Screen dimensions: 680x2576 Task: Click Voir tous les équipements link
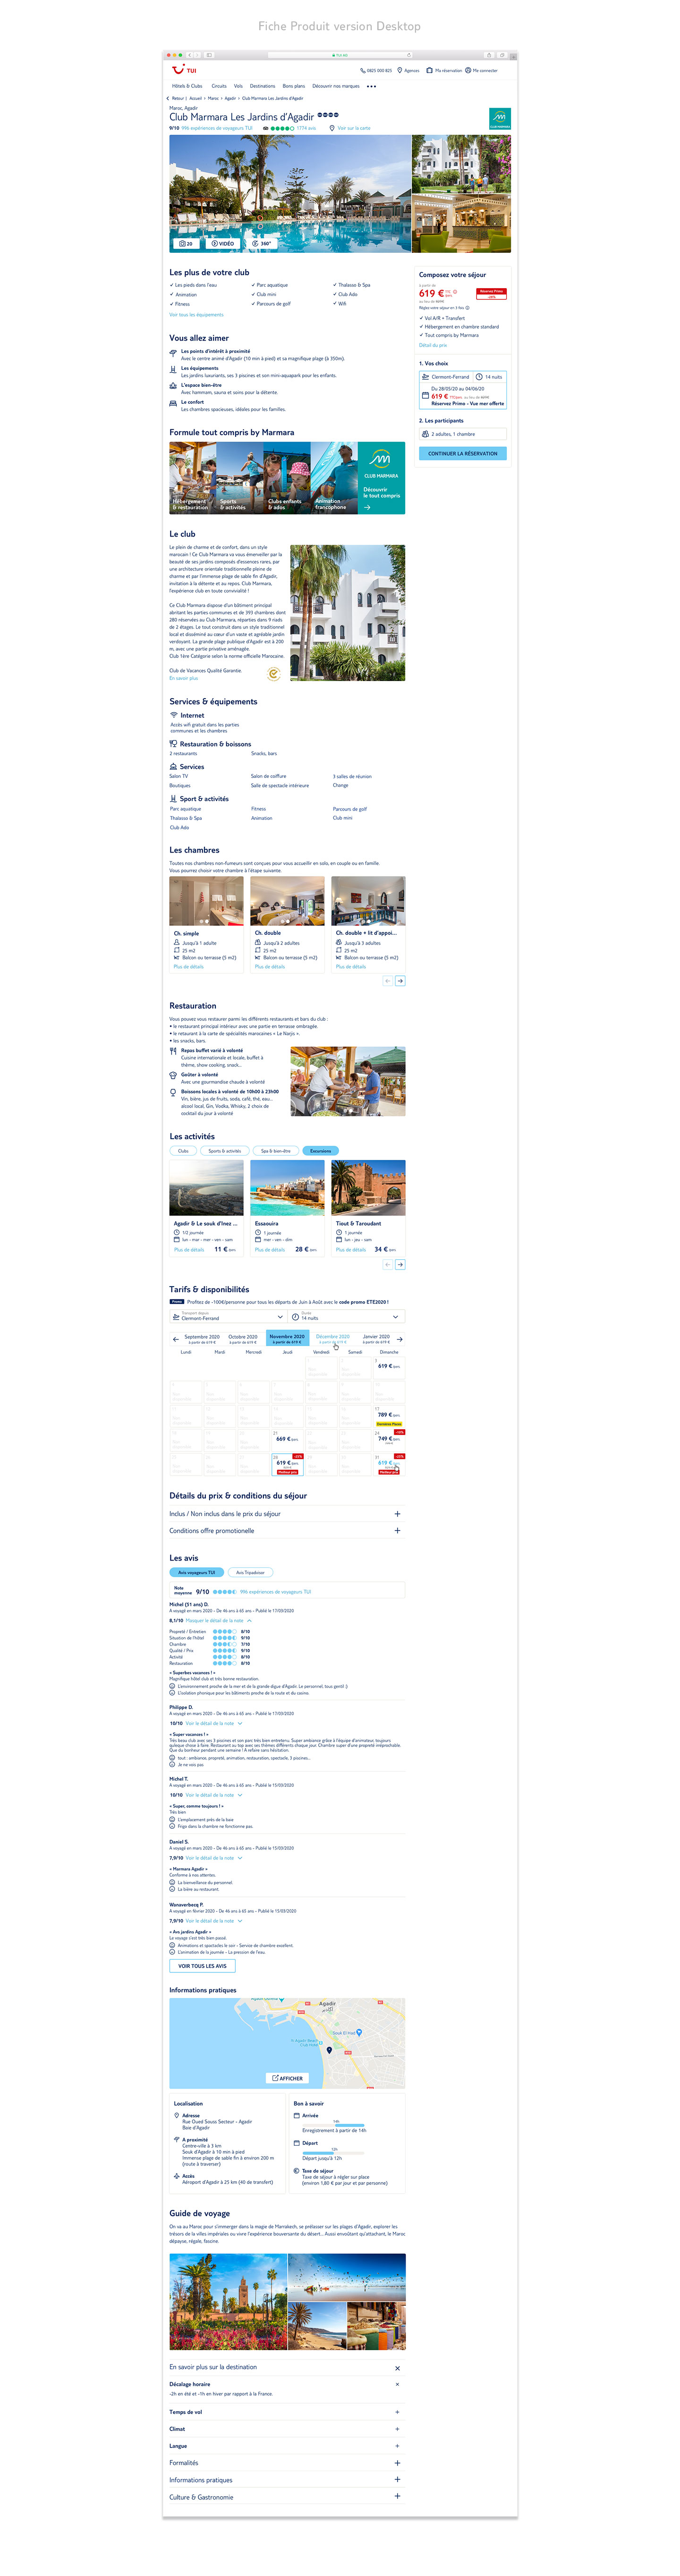click(x=196, y=315)
